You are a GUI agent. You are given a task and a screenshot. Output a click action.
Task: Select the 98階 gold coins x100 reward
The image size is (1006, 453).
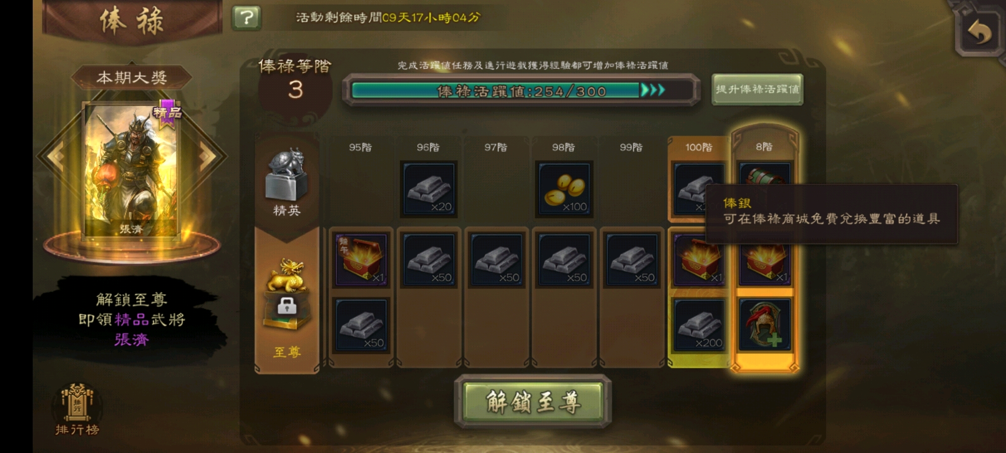(564, 189)
